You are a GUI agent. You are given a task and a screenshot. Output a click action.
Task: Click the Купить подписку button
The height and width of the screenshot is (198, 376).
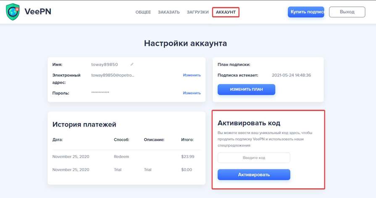click(306, 12)
